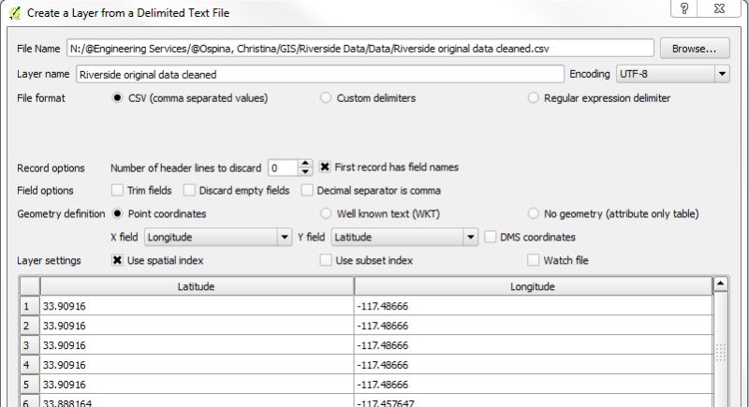This screenshot has height=407, width=749.
Task: Click the header lines to discard number field
Action: [284, 168]
